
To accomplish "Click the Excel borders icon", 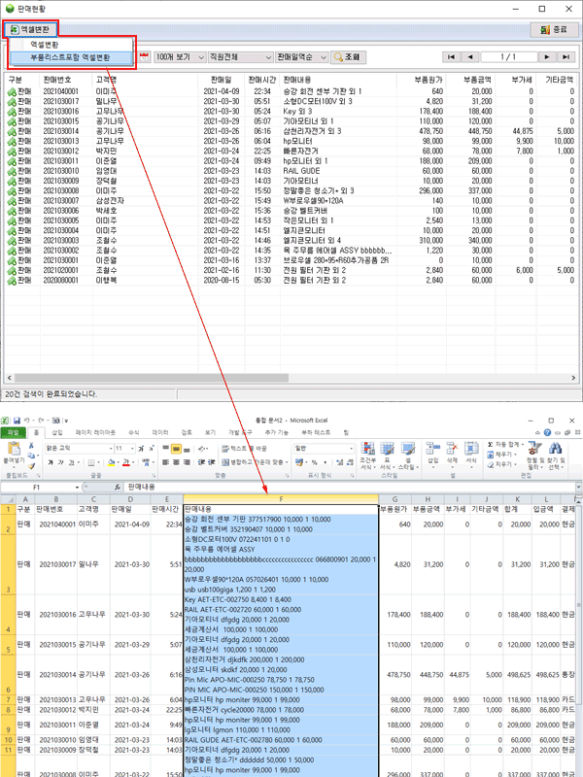I will coord(91,463).
